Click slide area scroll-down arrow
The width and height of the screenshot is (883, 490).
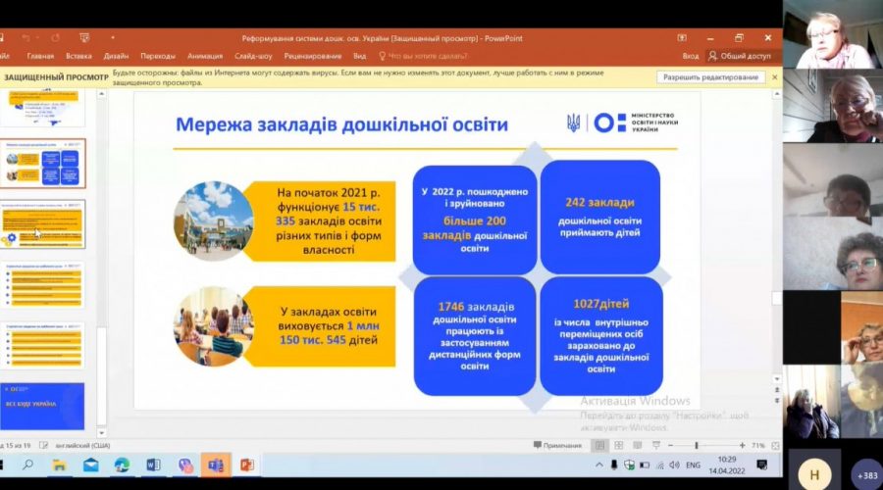pyautogui.click(x=777, y=379)
